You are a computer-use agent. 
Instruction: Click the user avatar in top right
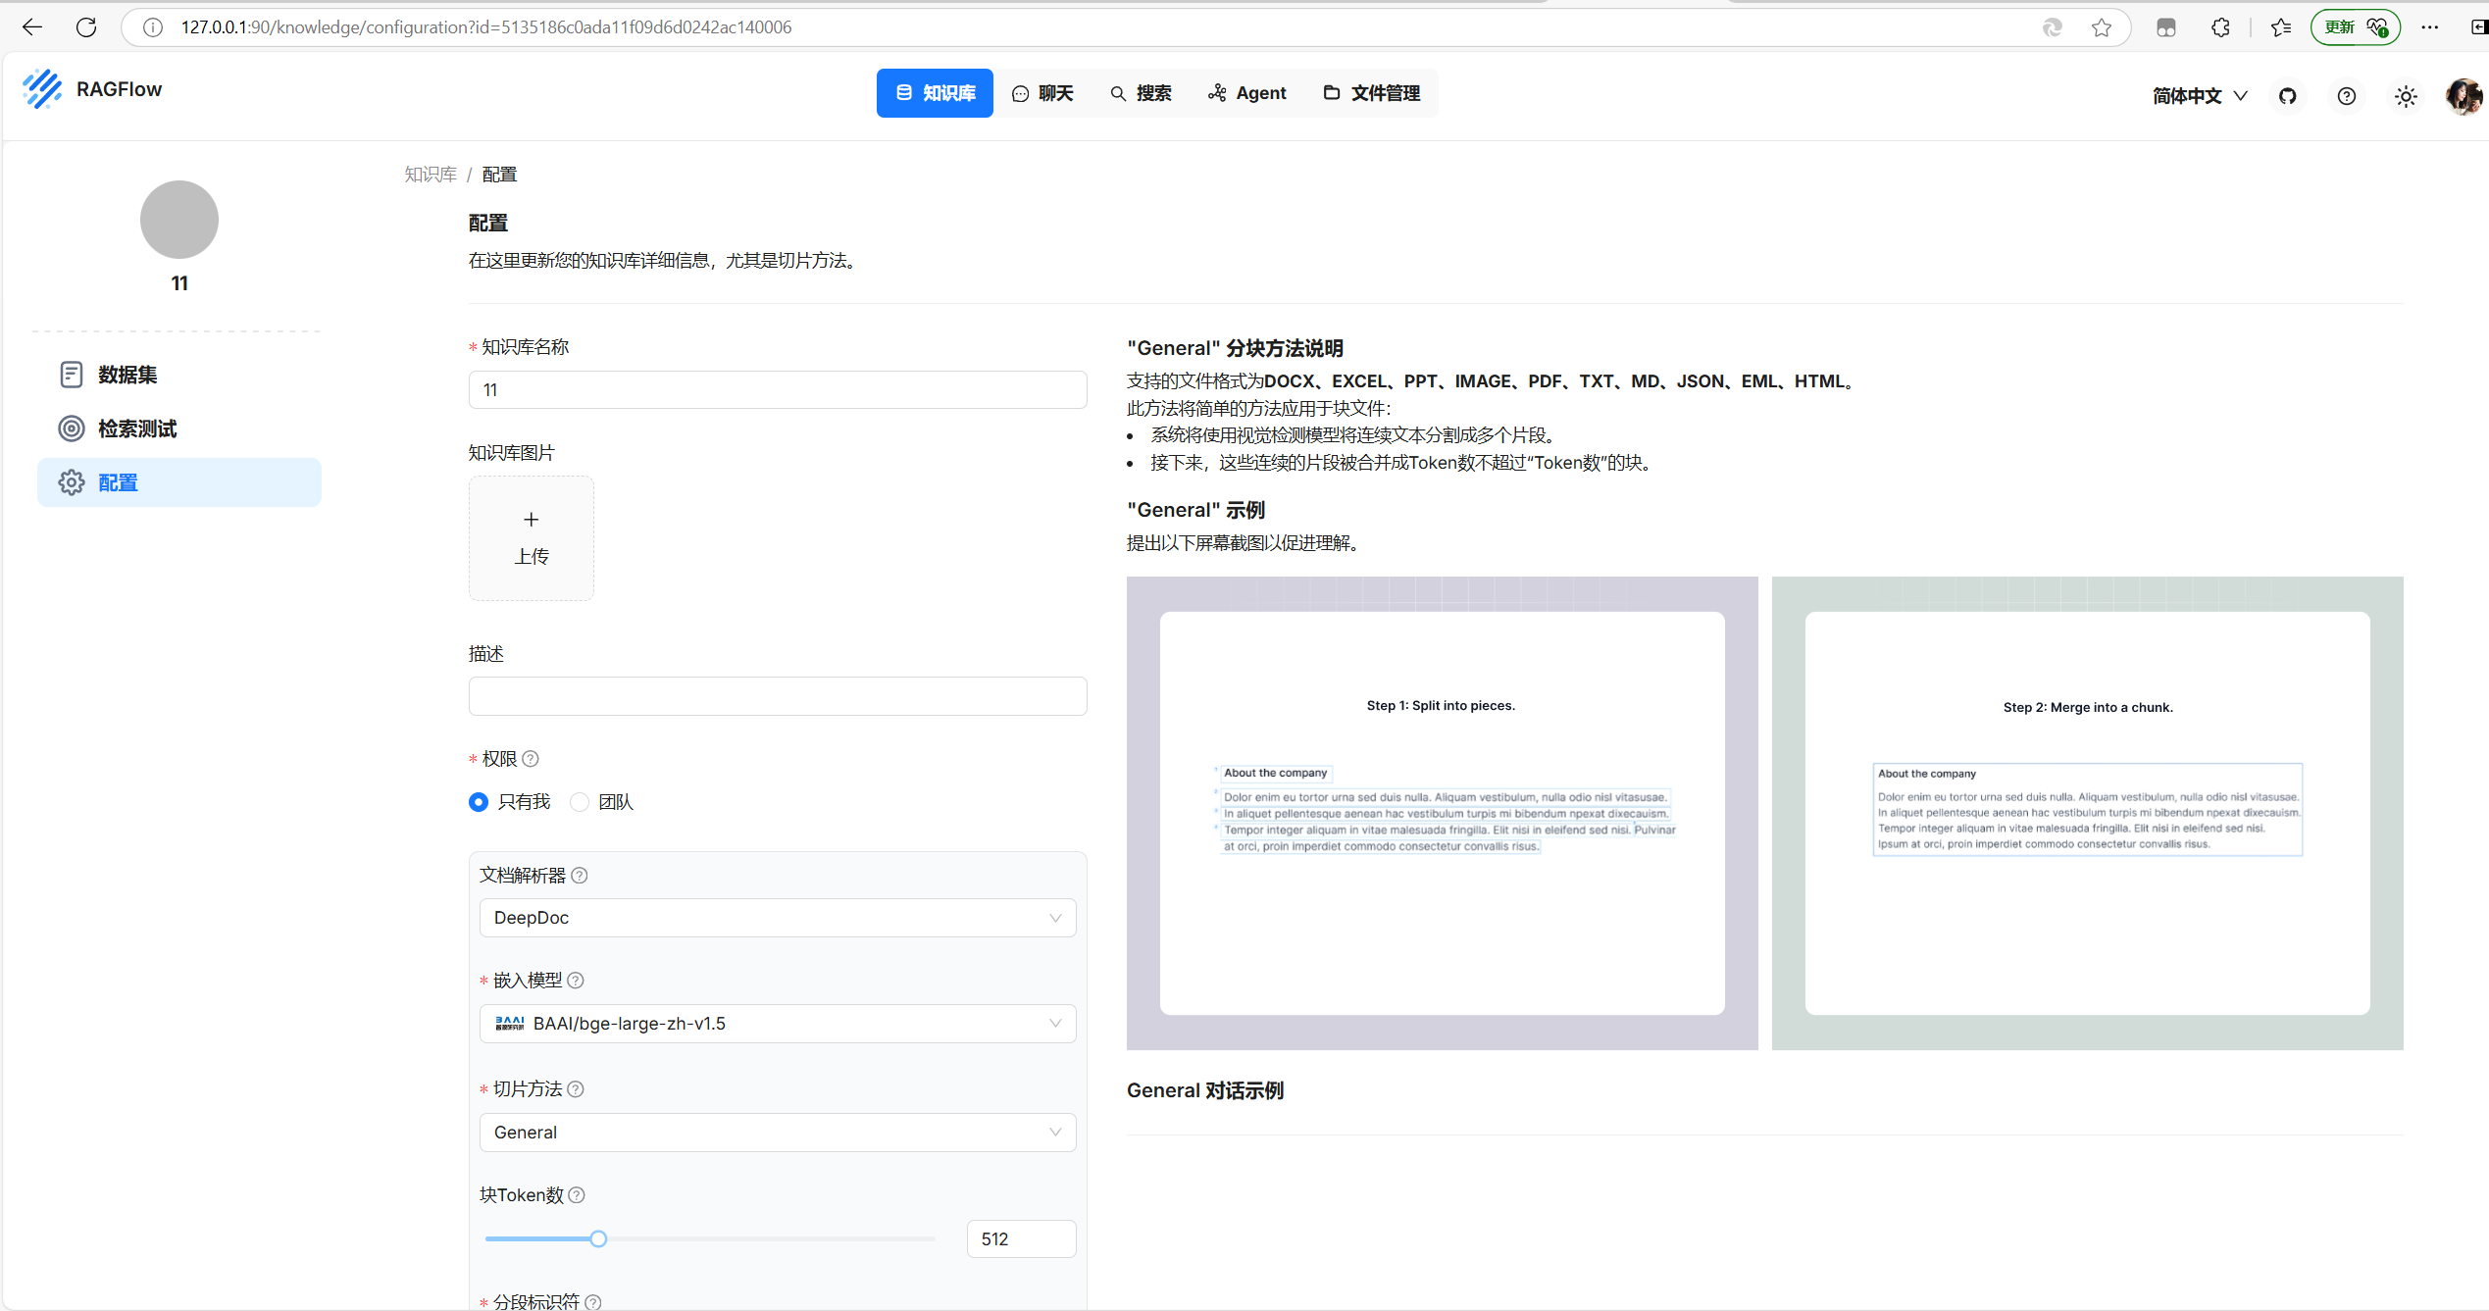(2463, 96)
